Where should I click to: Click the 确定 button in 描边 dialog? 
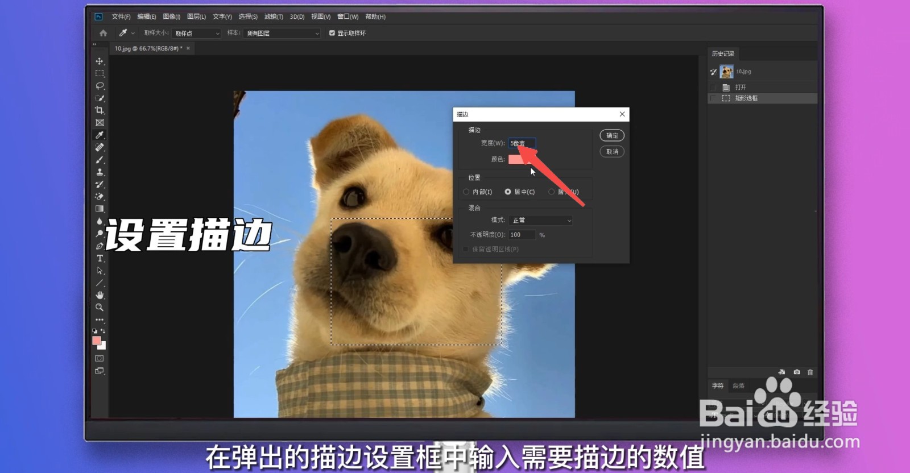pos(612,135)
